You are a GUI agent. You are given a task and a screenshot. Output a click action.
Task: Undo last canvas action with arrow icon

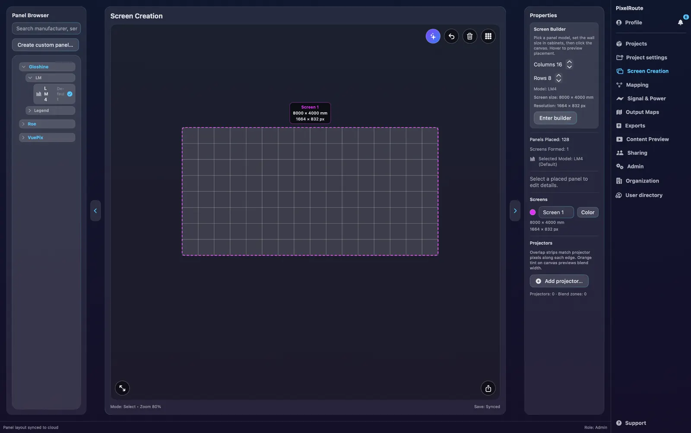click(451, 36)
